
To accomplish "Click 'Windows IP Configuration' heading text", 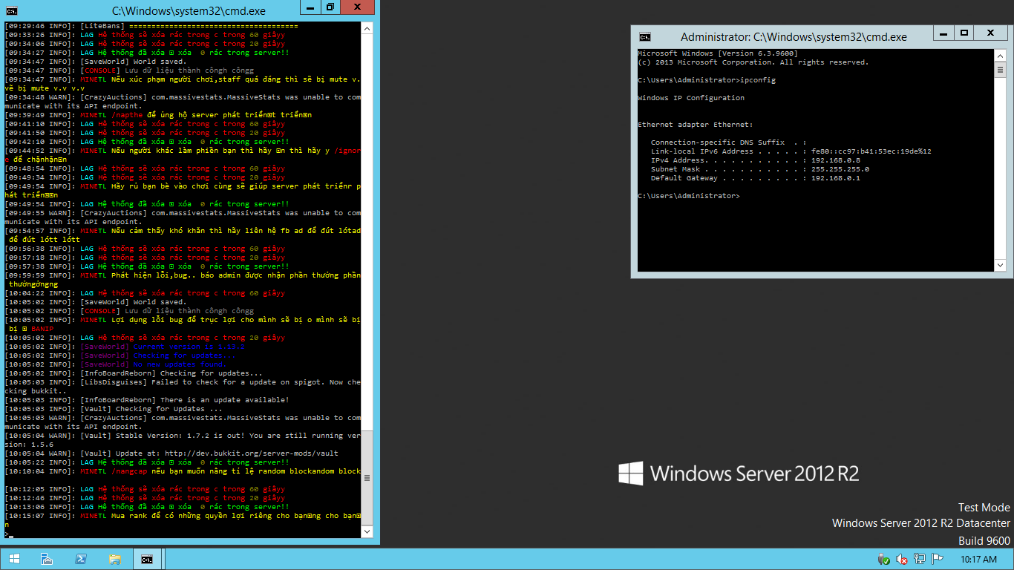I will click(x=691, y=98).
